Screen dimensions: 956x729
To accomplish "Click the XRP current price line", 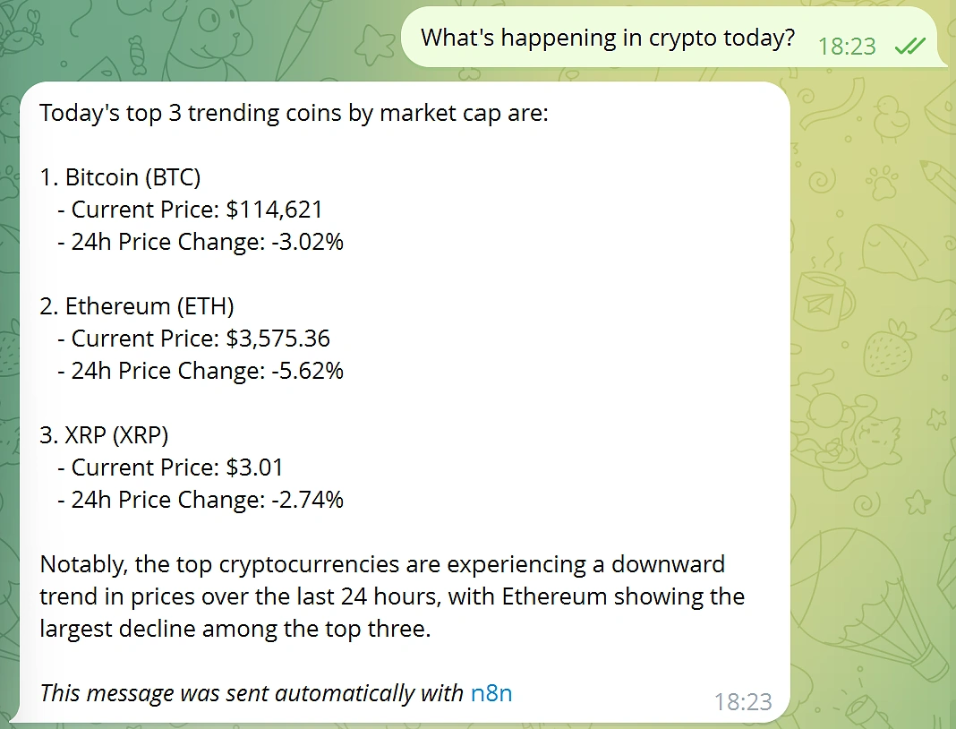I will pos(170,467).
